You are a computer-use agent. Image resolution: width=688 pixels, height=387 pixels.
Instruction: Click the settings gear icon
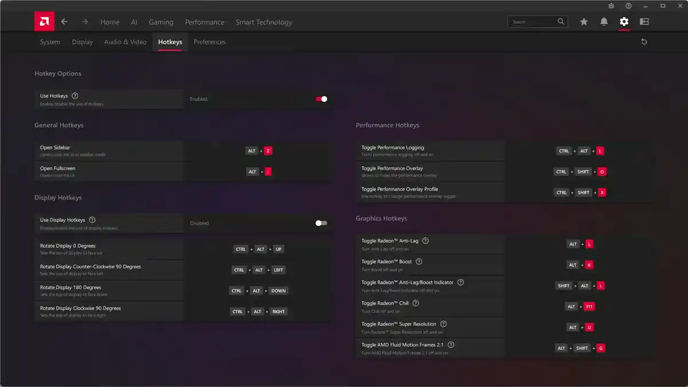624,22
